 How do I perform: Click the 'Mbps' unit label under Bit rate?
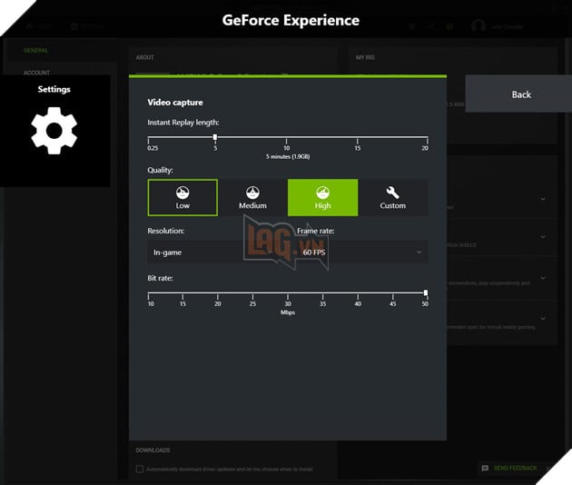click(288, 312)
